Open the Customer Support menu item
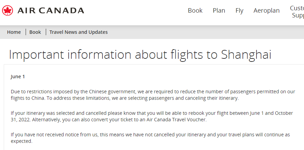The width and height of the screenshot is (304, 150). (297, 12)
